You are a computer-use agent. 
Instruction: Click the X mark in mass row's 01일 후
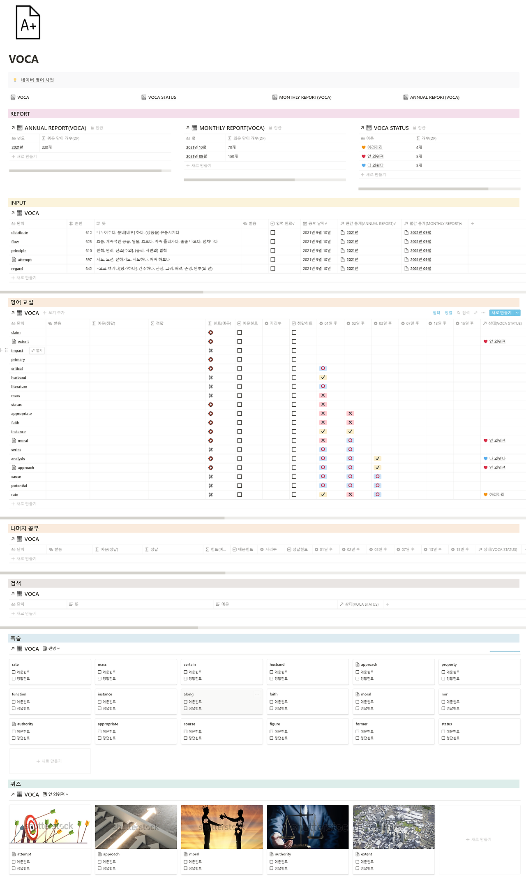tap(323, 396)
